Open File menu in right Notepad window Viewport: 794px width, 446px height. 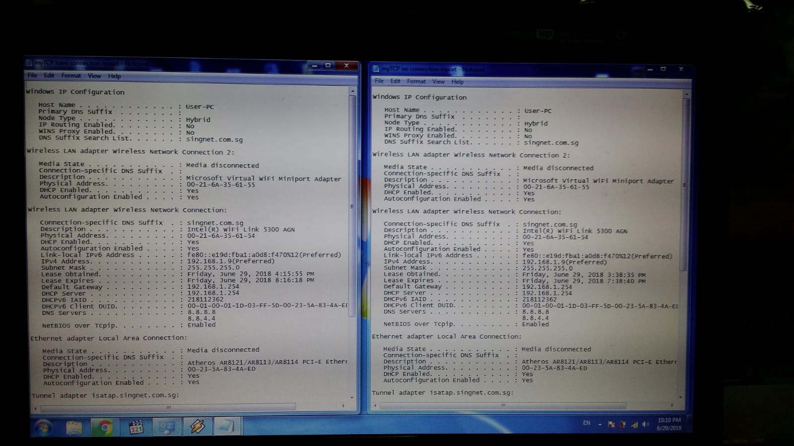pos(379,81)
